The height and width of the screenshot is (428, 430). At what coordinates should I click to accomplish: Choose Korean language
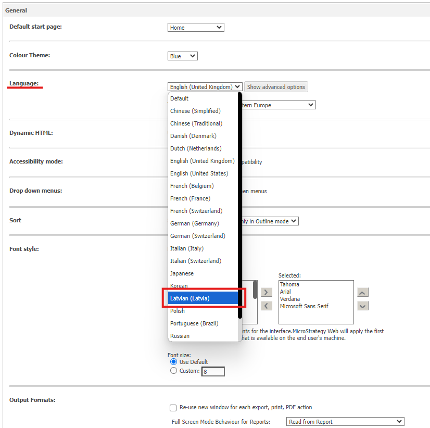pos(203,286)
